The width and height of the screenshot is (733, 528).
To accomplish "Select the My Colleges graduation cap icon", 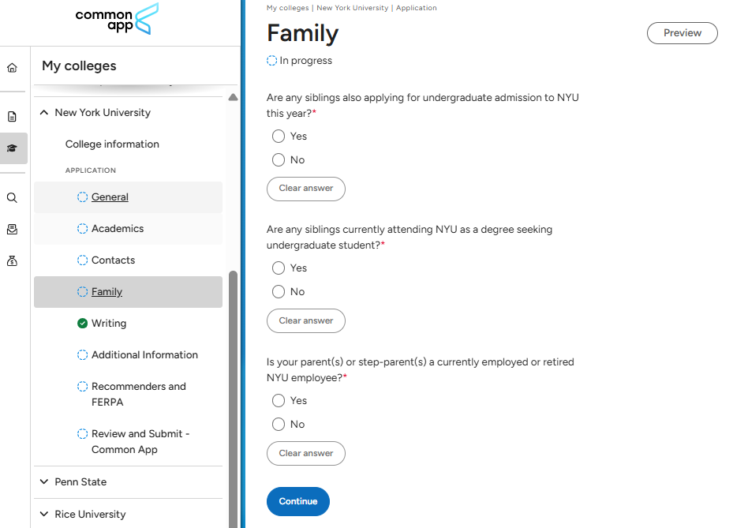I will (x=12, y=148).
